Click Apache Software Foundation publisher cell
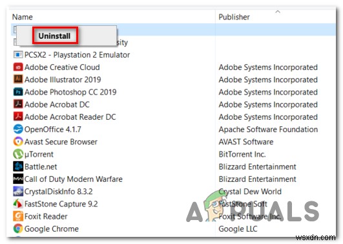The height and width of the screenshot is (244, 343). 268,129
